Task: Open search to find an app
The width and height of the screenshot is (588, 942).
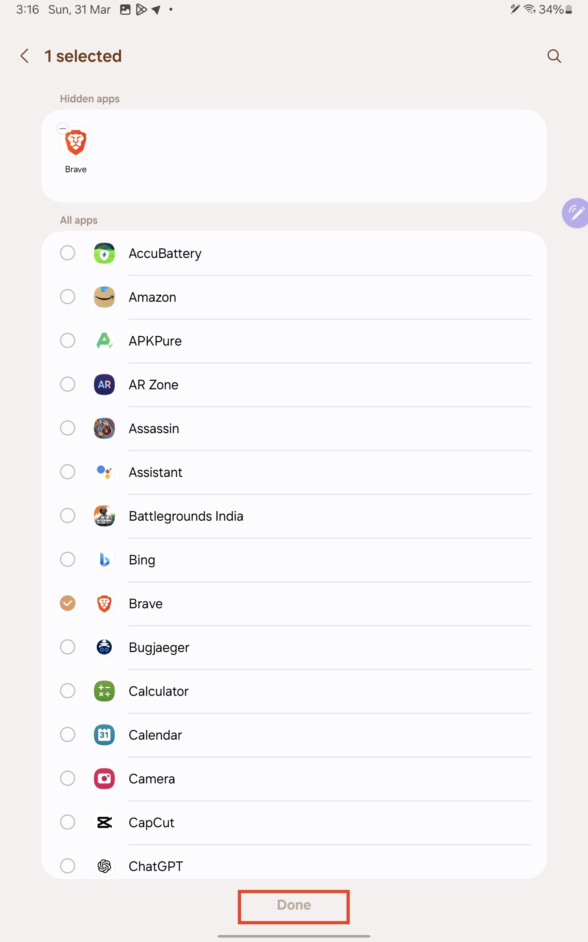Action: 554,56
